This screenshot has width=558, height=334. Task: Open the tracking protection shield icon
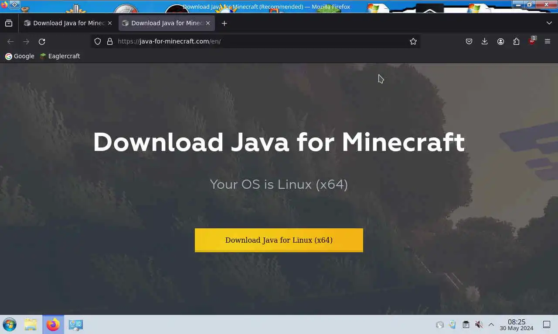click(x=98, y=41)
